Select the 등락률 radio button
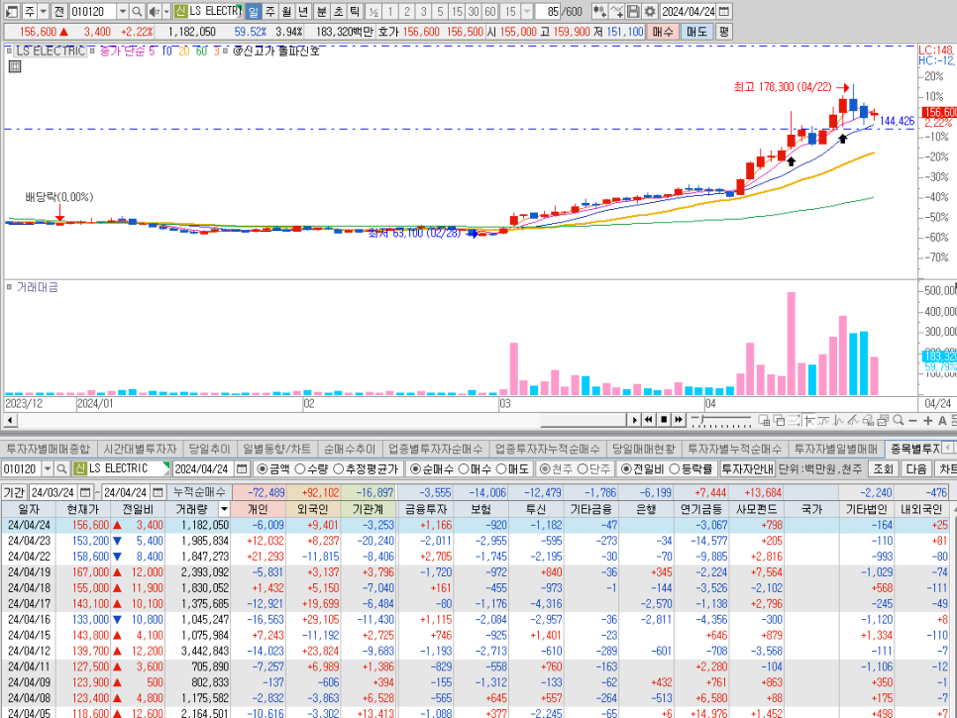The image size is (957, 718). click(675, 469)
